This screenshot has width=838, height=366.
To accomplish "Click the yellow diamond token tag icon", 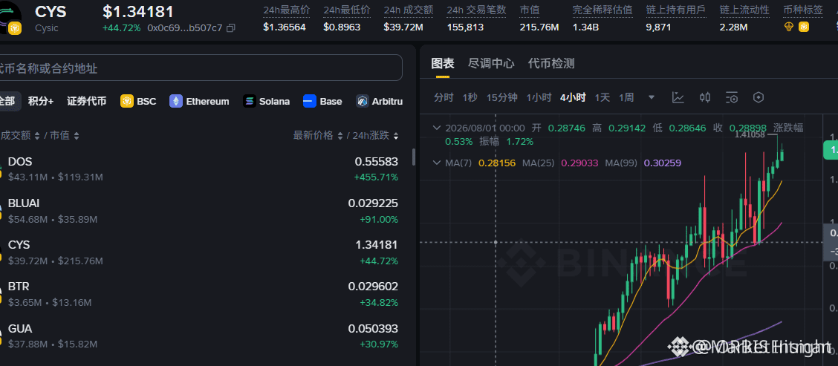I will [789, 27].
